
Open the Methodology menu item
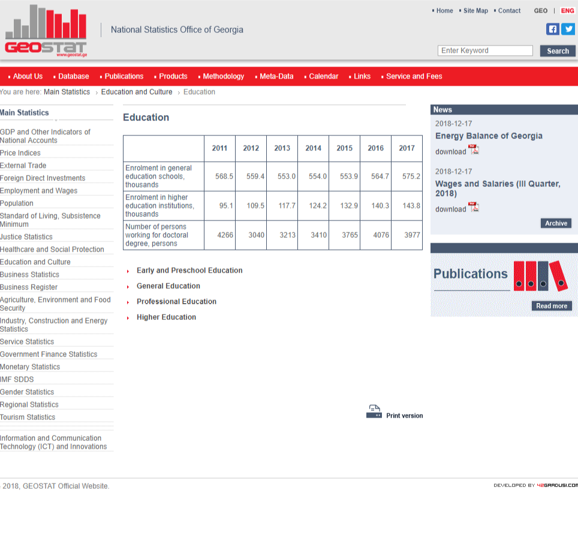click(x=223, y=77)
